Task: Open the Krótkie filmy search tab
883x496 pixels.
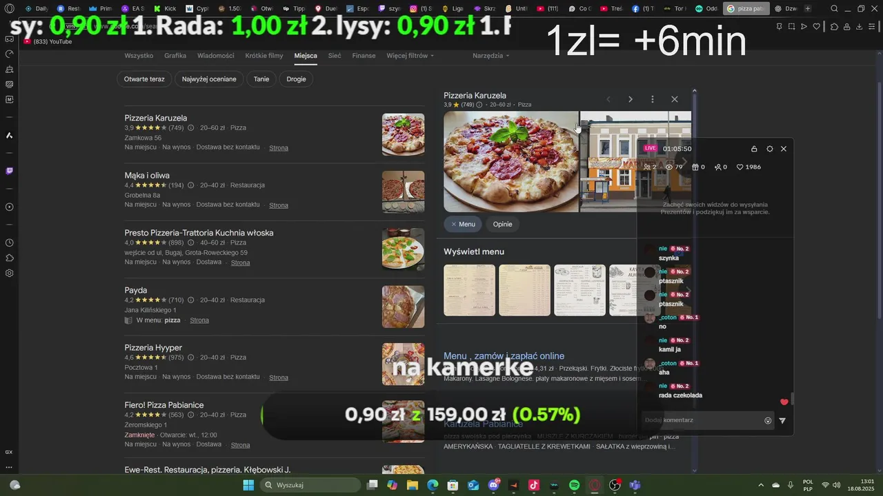Action: coord(264,55)
